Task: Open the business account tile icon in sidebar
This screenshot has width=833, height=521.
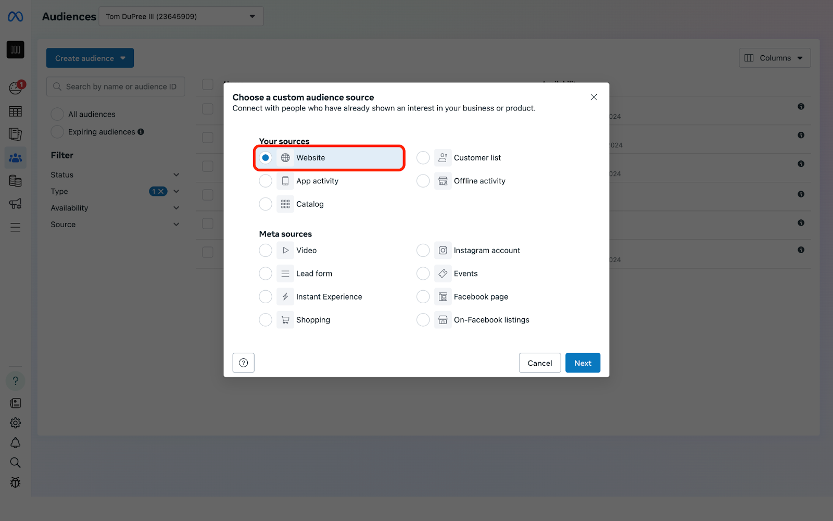Action: [x=15, y=49]
